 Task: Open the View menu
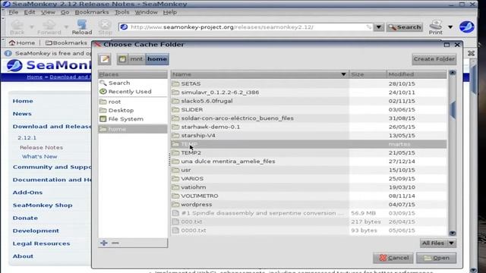coord(48,12)
